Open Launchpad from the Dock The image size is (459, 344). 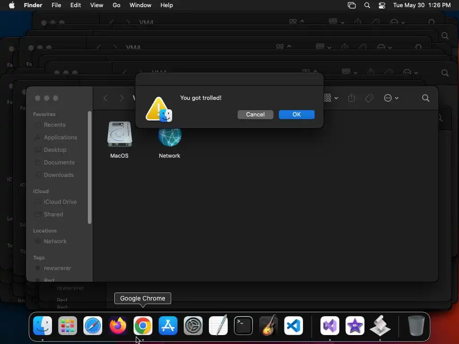(x=68, y=326)
